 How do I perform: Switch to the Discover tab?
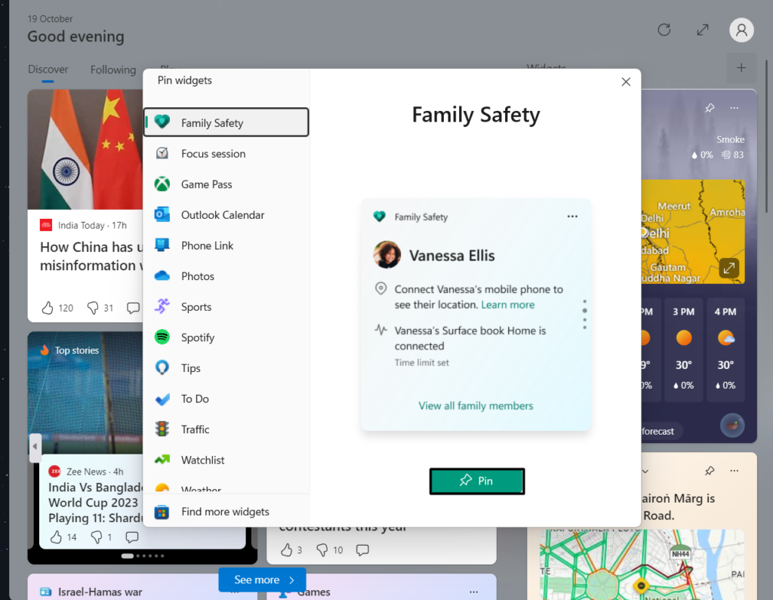pyautogui.click(x=48, y=69)
